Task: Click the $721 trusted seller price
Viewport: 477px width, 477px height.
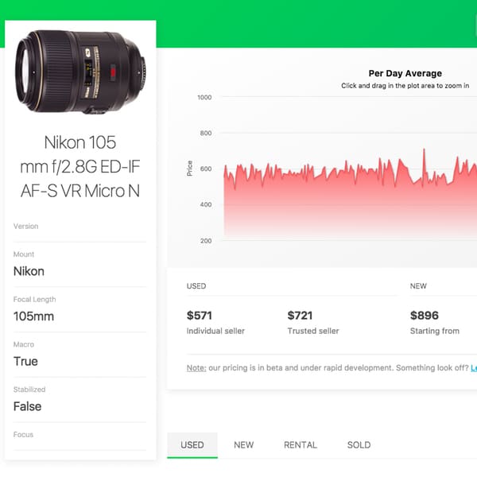Action: [x=301, y=316]
